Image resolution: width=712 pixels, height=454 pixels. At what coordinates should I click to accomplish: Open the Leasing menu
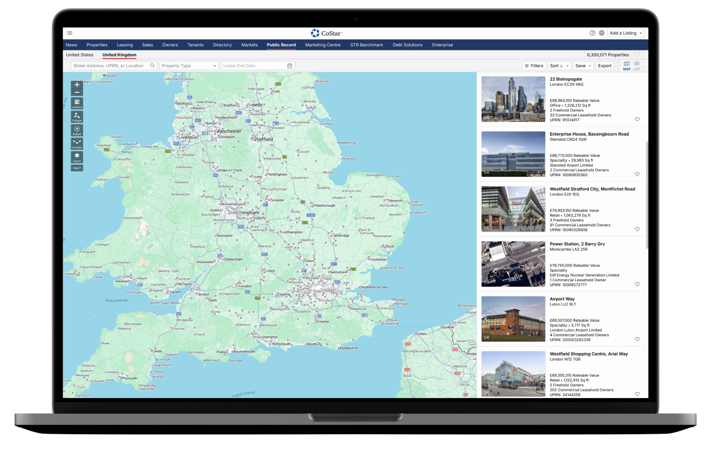[125, 45]
